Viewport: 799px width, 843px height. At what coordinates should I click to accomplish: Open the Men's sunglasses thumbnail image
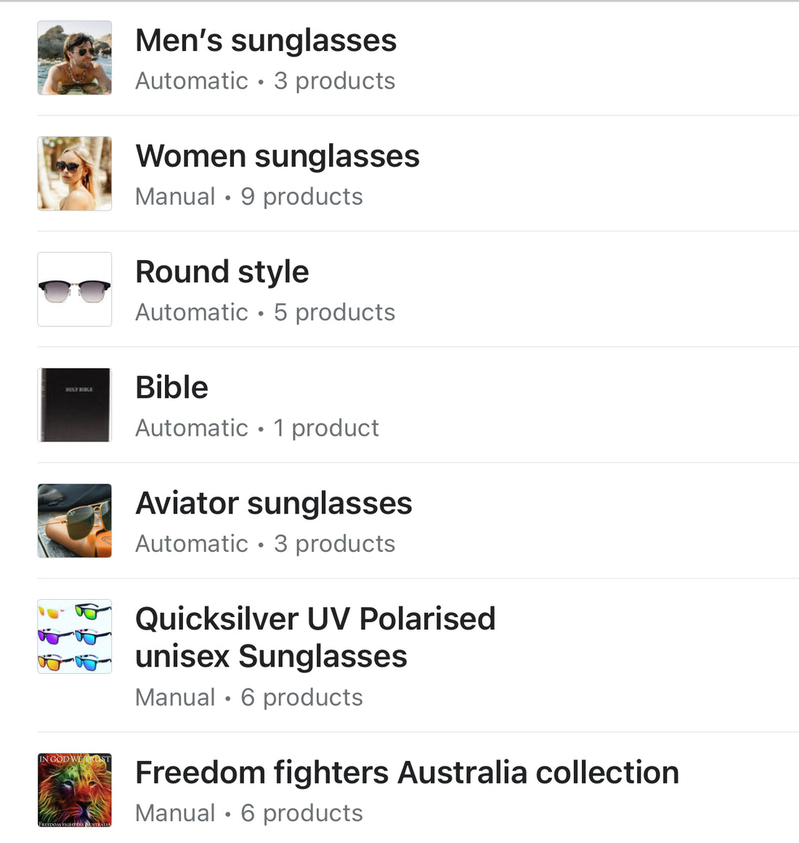coord(75,58)
